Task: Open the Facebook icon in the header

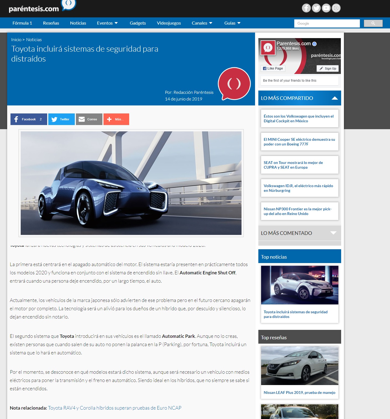Action: tap(306, 8)
